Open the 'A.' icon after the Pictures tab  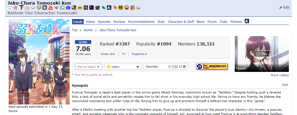tap(247, 21)
